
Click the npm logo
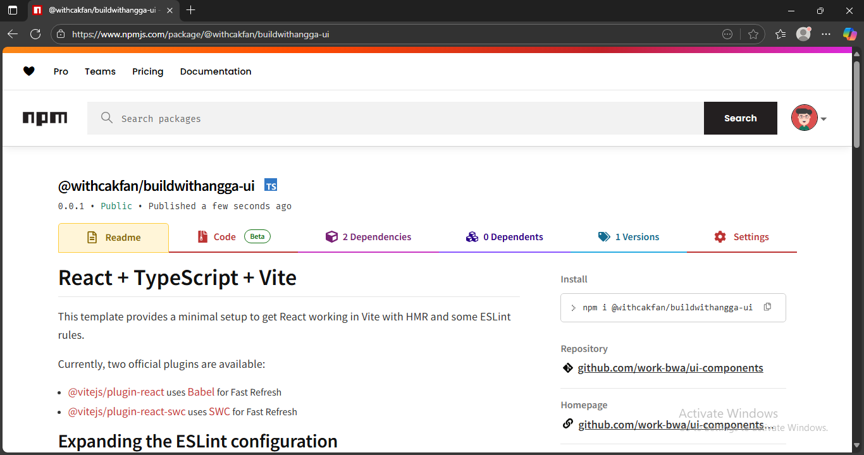[x=44, y=118]
